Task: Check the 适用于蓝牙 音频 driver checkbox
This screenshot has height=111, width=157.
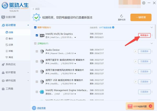Action: 37,62
